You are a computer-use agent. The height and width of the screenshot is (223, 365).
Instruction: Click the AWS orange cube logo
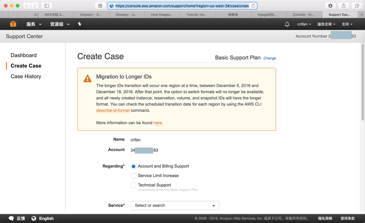tap(13, 24)
